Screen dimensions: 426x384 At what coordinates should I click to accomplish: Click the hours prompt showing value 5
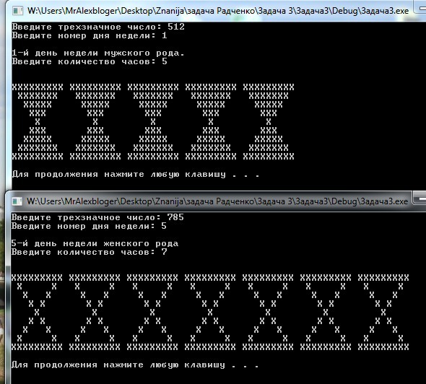(x=90, y=61)
